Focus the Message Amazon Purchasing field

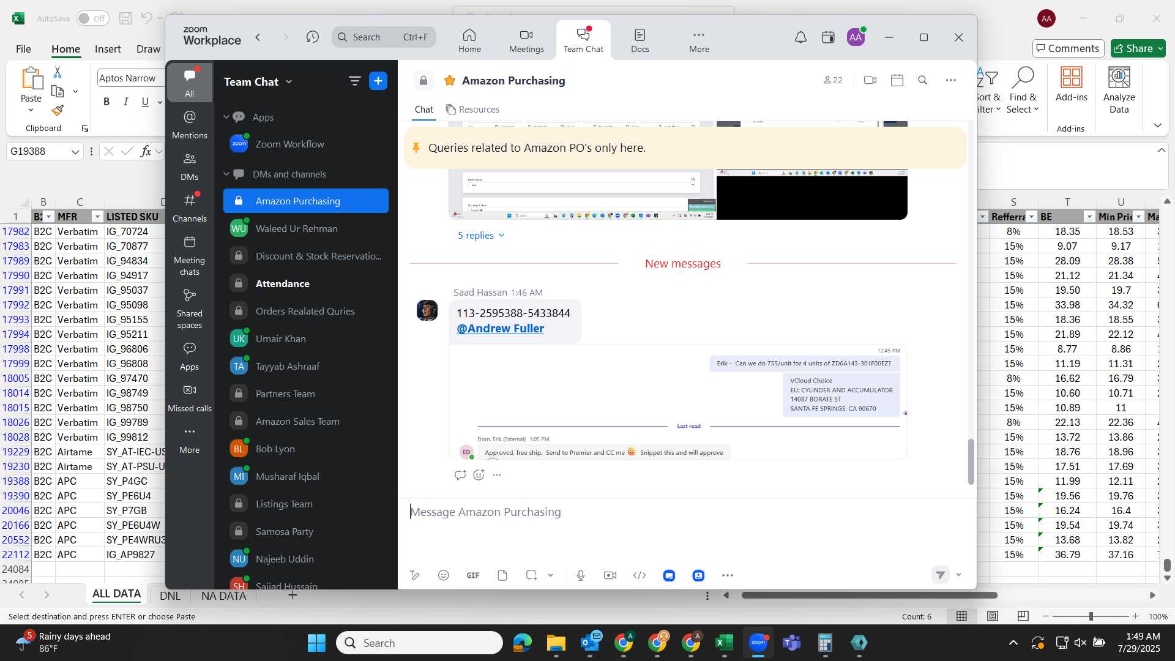click(687, 512)
